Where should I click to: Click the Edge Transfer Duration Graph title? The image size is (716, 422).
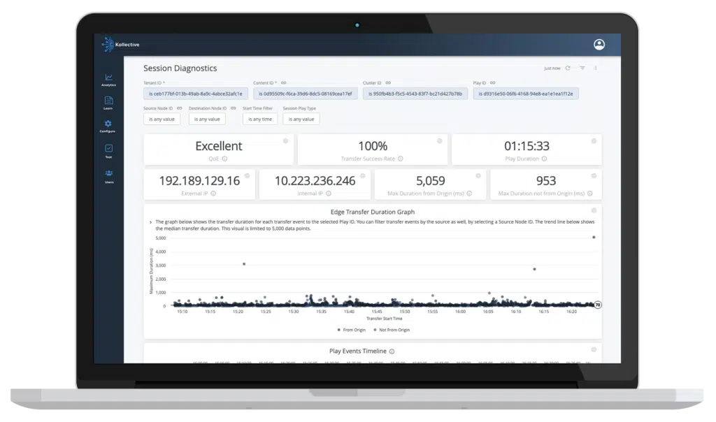(x=373, y=212)
